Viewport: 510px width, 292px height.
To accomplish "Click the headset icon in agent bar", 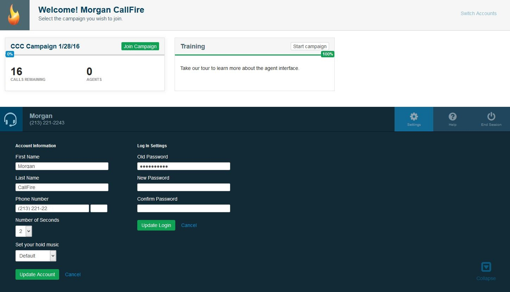I will click(x=11, y=119).
